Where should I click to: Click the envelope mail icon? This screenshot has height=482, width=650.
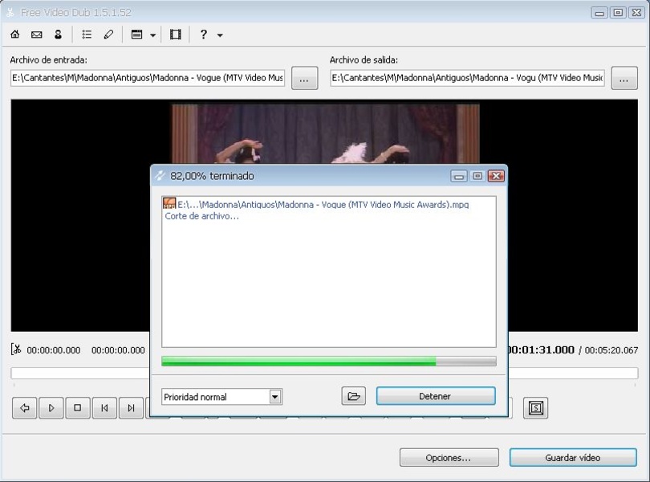tap(36, 35)
